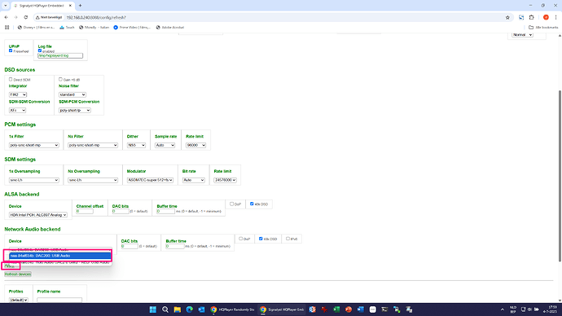This screenshot has width=562, height=316.
Task: Open the ALSA backend Device dropdown
Action: pyautogui.click(x=38, y=215)
